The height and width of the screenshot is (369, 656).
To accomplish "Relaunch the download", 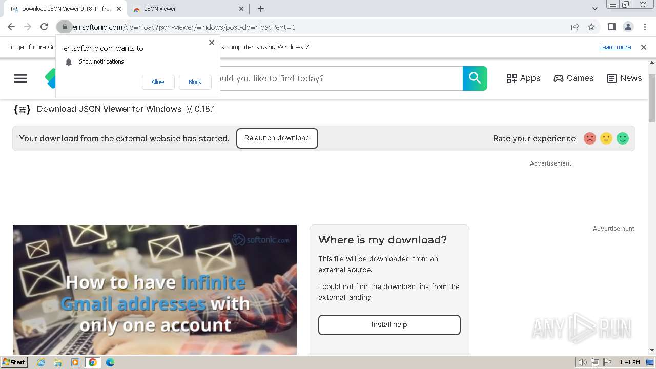I will point(277,138).
